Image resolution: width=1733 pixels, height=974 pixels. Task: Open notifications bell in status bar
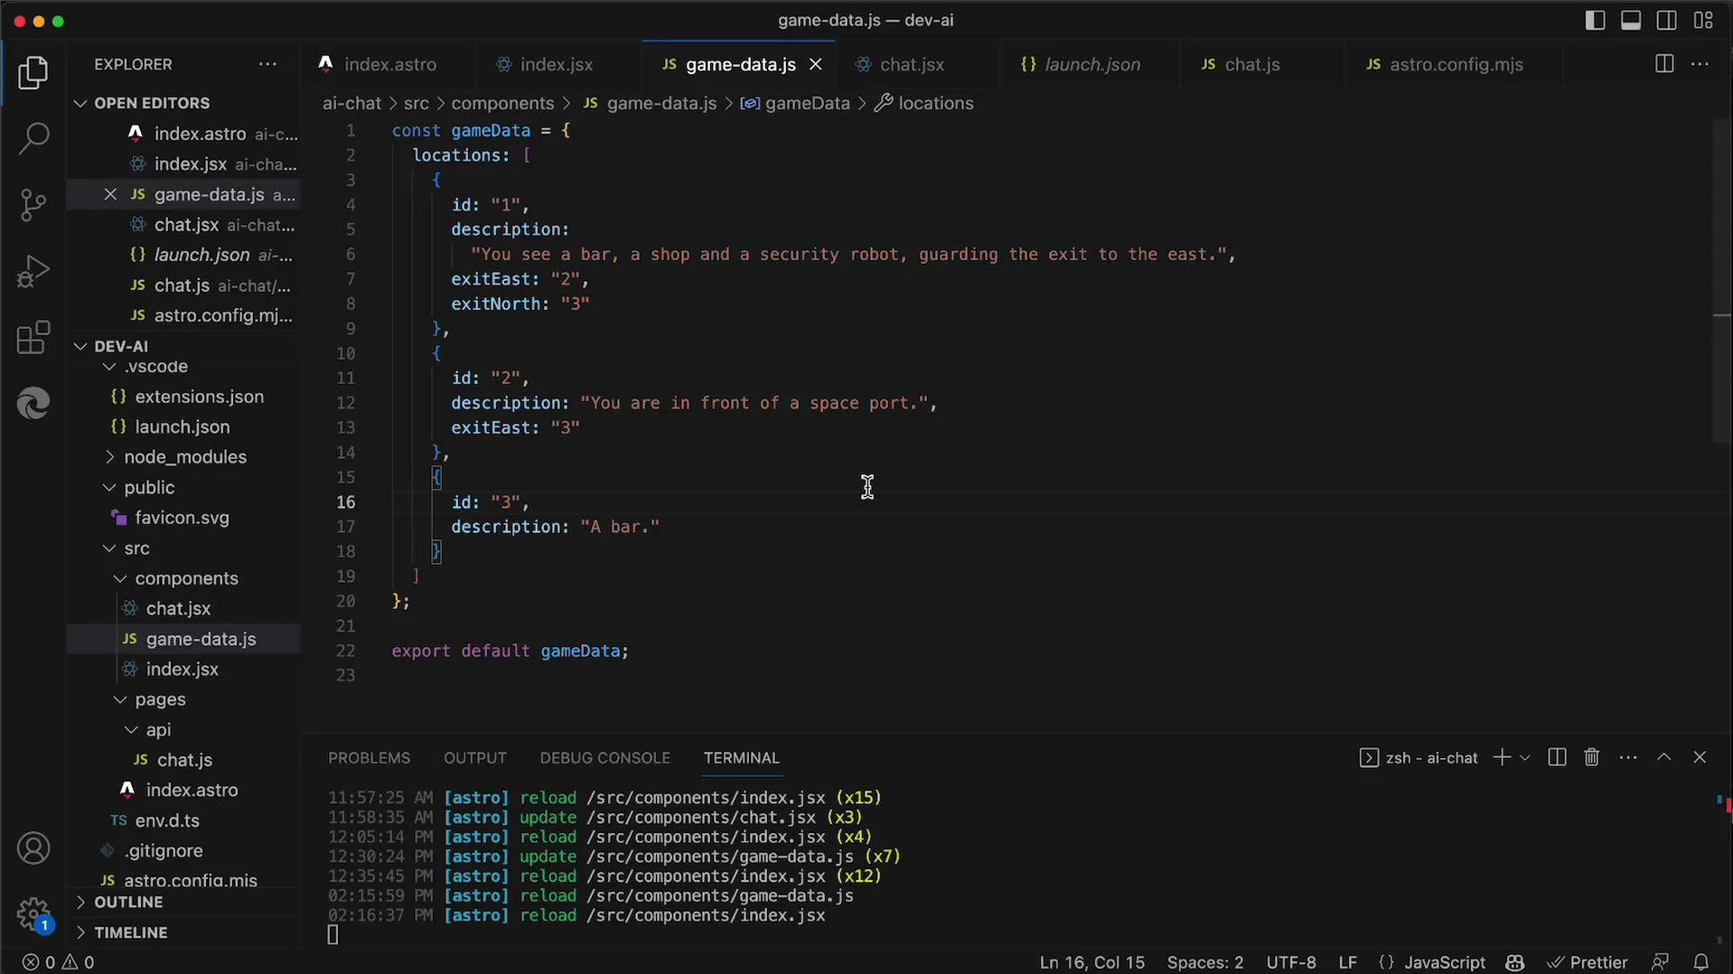point(1700,962)
